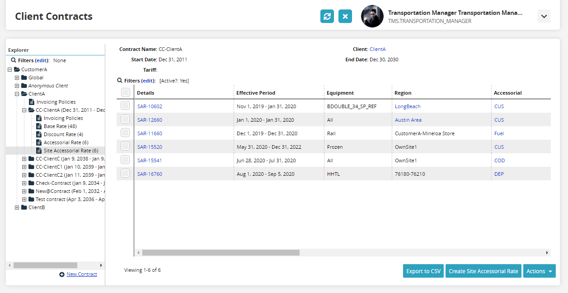
Task: Click the user profile avatar
Action: point(372,16)
